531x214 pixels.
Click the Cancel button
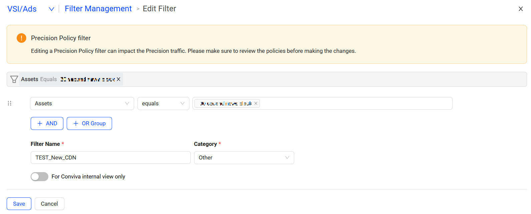pos(49,204)
